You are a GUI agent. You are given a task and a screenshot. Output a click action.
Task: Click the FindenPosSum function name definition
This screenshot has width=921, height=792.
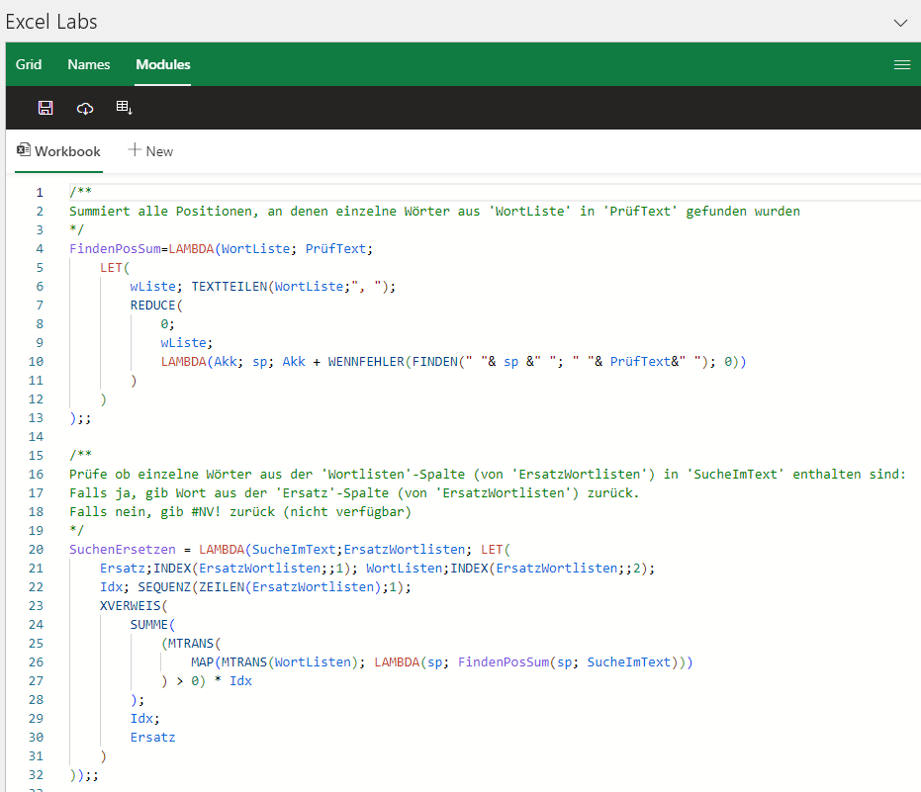(x=115, y=249)
